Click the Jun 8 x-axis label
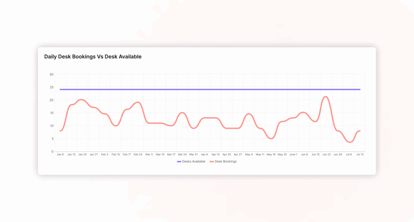This screenshot has width=414, height=222. tap(304, 154)
